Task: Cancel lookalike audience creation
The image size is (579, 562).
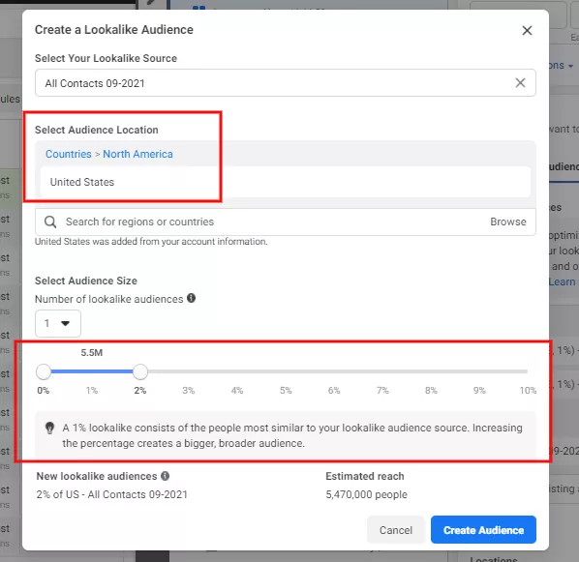Action: pyautogui.click(x=396, y=530)
